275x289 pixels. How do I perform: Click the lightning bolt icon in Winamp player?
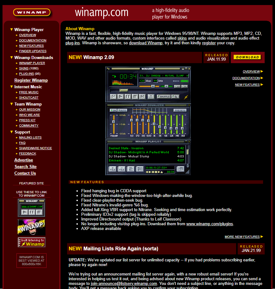click(x=186, y=97)
